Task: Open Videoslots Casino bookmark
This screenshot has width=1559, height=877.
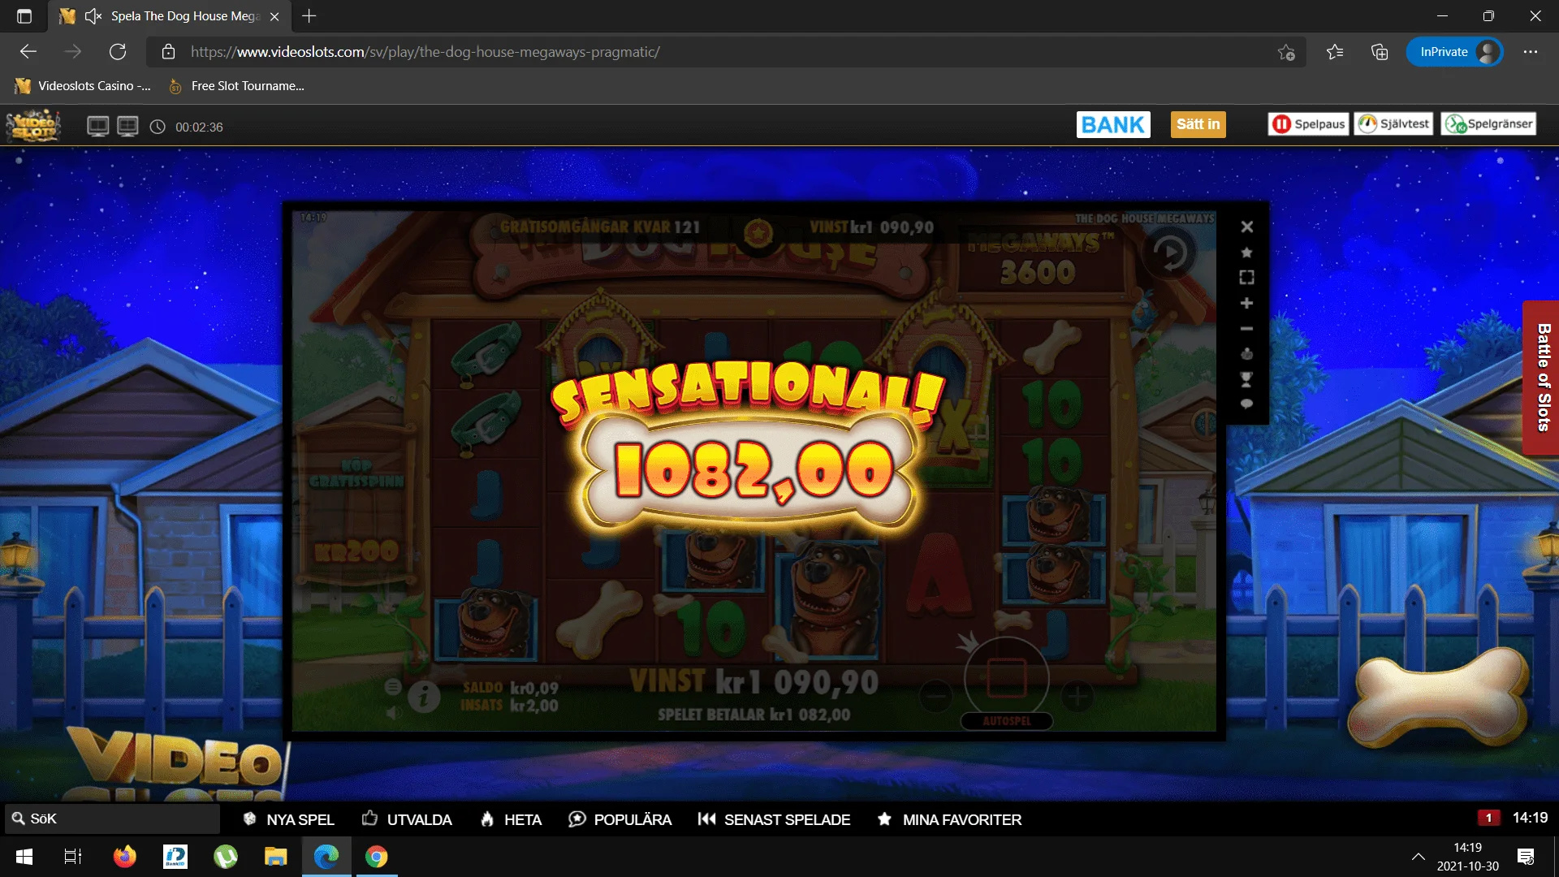Action: pyautogui.click(x=83, y=86)
